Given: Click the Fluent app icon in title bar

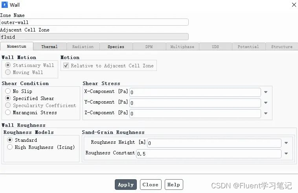Looking at the screenshot, I should (4, 5).
